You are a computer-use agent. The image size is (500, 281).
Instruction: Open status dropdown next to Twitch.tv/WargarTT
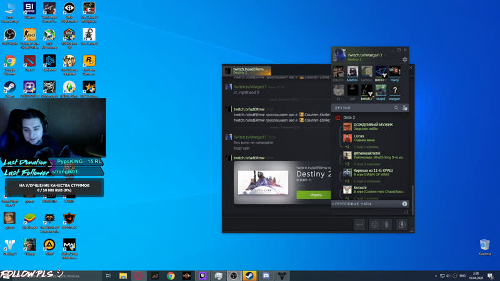[385, 56]
